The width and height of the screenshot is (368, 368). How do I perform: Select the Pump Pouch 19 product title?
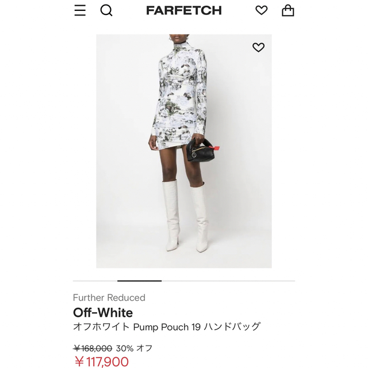[x=167, y=327]
